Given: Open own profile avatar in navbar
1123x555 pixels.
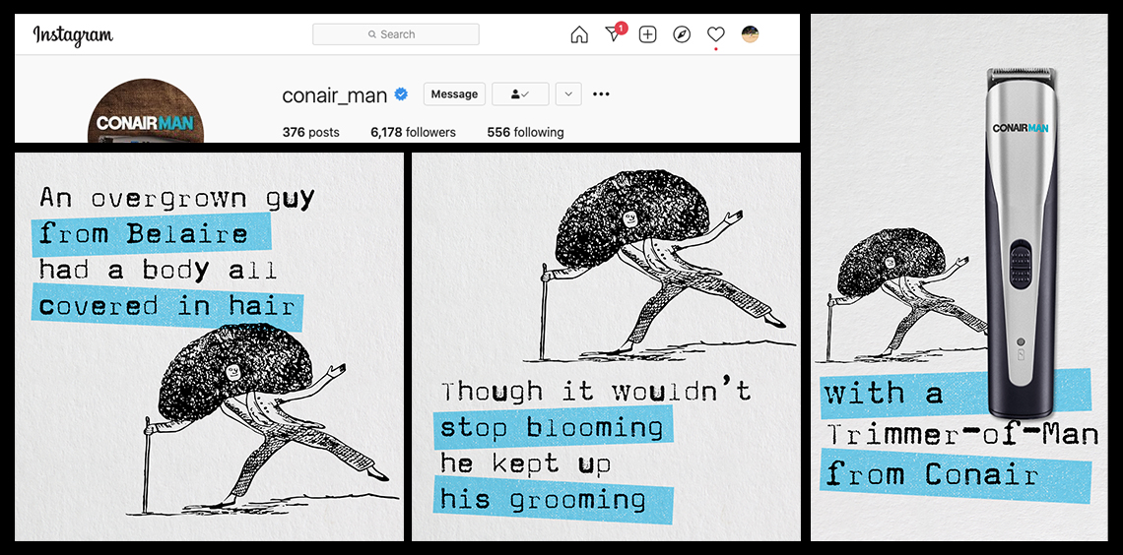Looking at the screenshot, I should 750,34.
